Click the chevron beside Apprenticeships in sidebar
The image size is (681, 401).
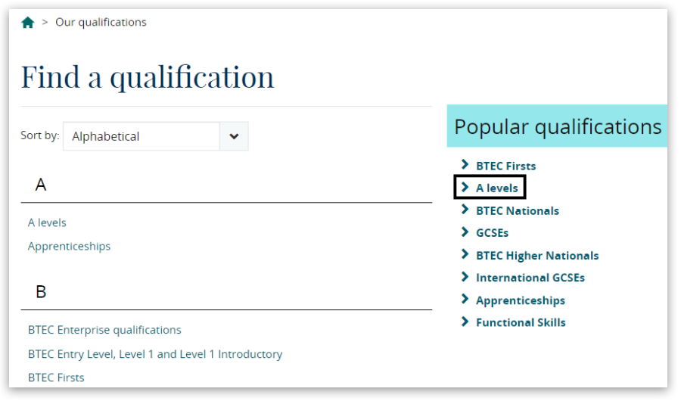465,300
